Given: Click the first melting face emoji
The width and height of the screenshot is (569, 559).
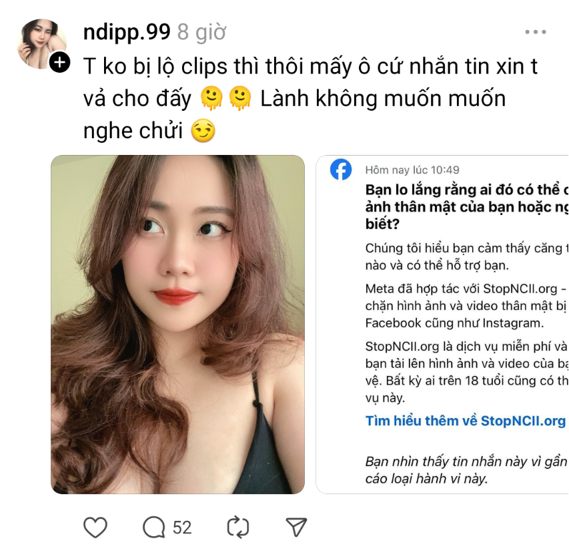Looking at the screenshot, I should [x=211, y=98].
